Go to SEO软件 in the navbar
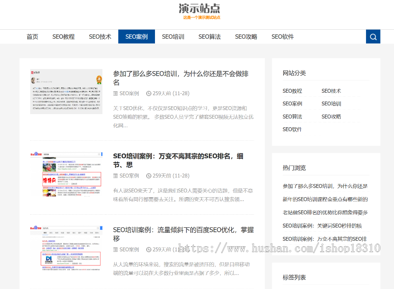 point(282,37)
